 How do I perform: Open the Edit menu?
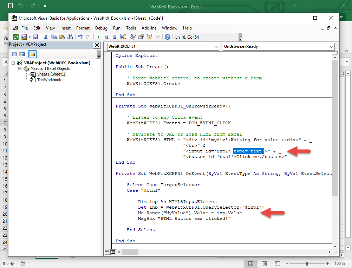[37, 28]
